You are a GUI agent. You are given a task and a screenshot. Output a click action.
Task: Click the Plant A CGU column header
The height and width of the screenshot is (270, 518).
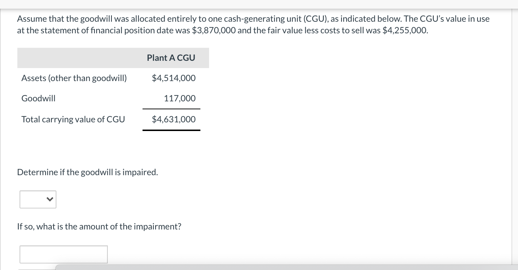point(171,58)
